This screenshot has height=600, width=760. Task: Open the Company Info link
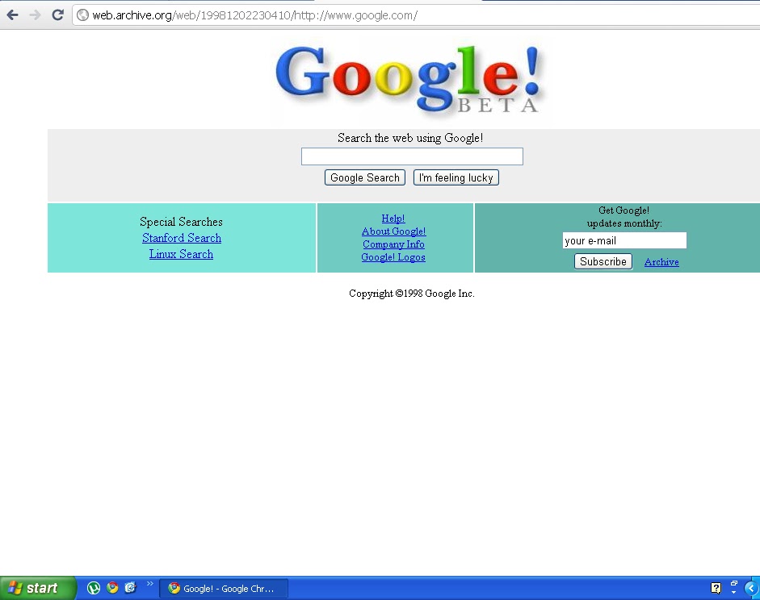click(393, 244)
